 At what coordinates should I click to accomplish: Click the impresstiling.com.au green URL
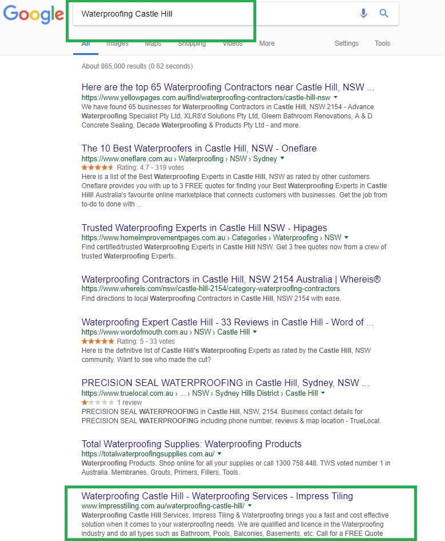163,506
